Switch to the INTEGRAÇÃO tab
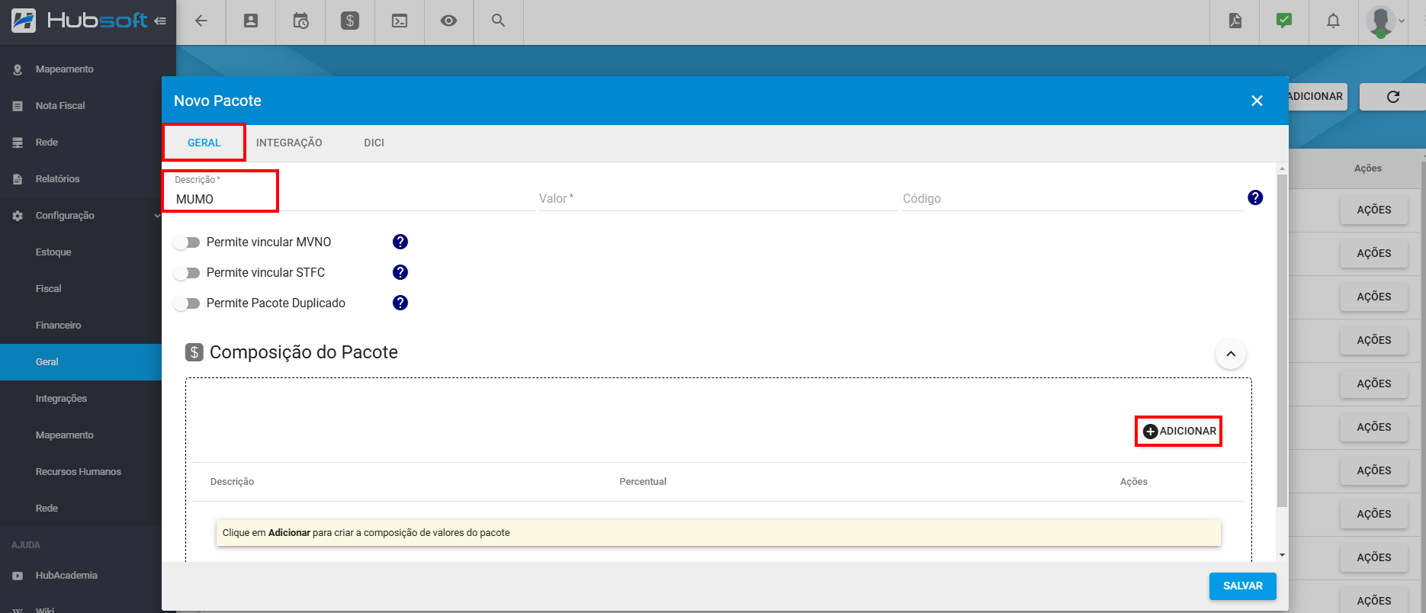Screen dimensions: 1426x613 pos(289,143)
